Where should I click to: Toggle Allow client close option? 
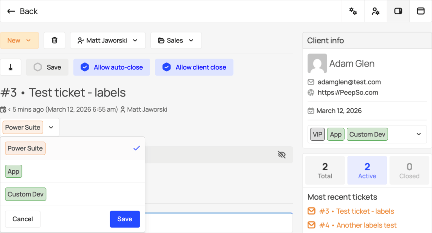[194, 67]
